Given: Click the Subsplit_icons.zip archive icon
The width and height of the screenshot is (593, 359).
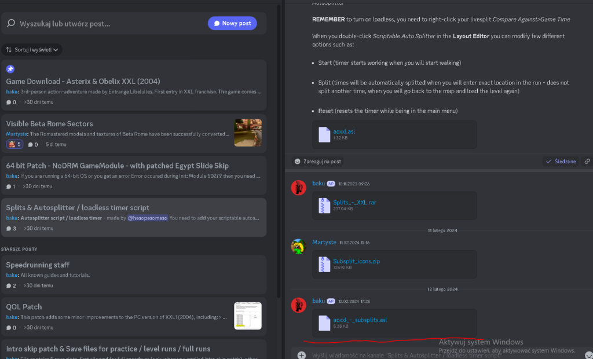Looking at the screenshot, I should [324, 264].
